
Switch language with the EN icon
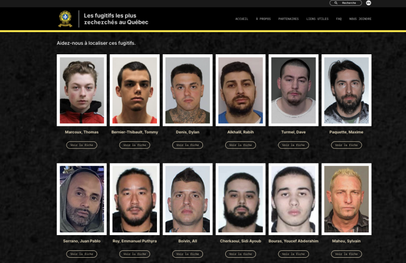pyautogui.click(x=368, y=3)
